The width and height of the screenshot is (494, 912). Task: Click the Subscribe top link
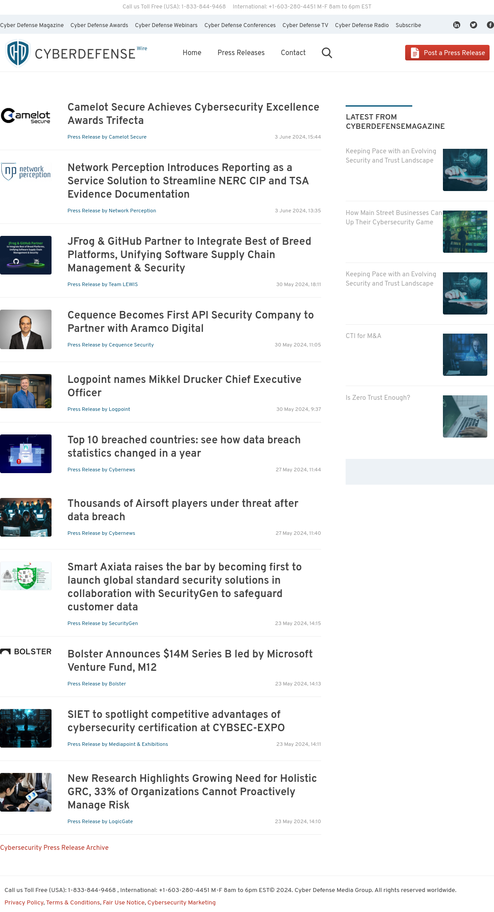tap(408, 25)
